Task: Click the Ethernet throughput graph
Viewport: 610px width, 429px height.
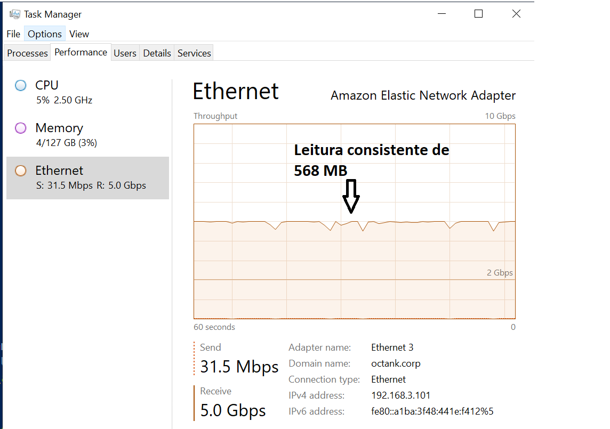Action: tap(355, 221)
